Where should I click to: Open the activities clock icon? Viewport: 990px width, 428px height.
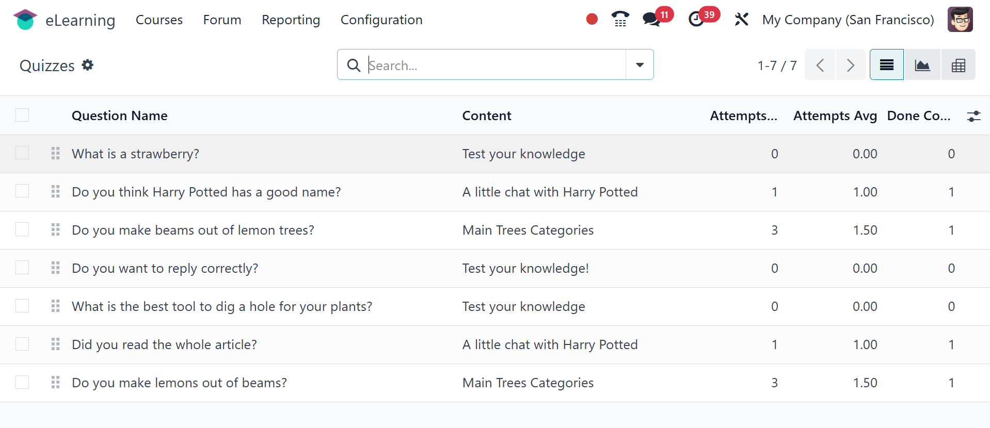pos(696,20)
